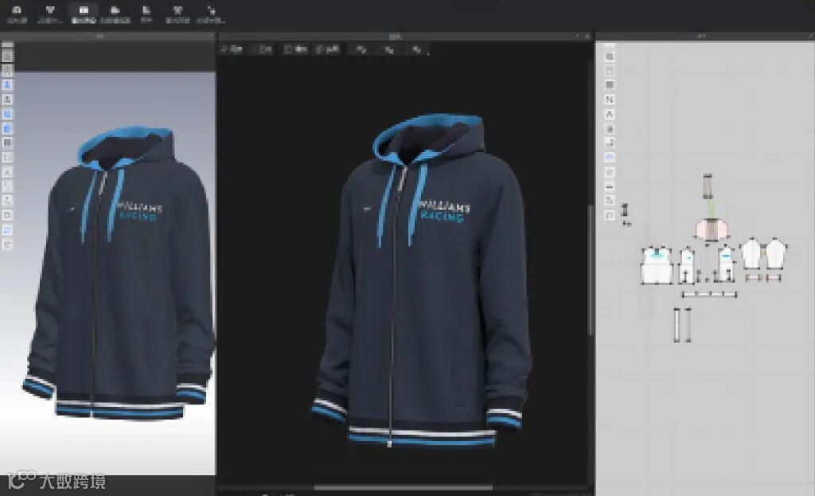Select the eighth tool in the 3D window sidebar
This screenshot has height=496, width=815.
(x=7, y=157)
